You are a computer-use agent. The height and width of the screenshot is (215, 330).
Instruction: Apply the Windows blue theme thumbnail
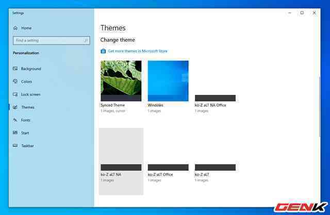168,81
